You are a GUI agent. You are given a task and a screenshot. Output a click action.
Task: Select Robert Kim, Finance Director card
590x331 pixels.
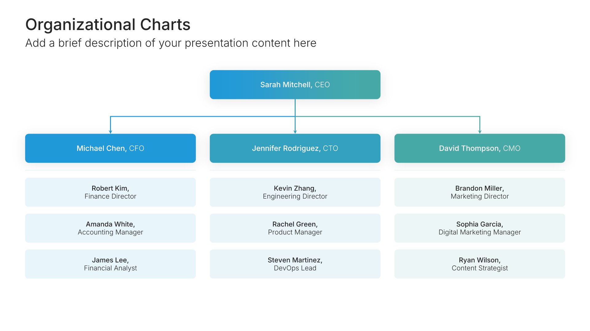[x=110, y=192]
